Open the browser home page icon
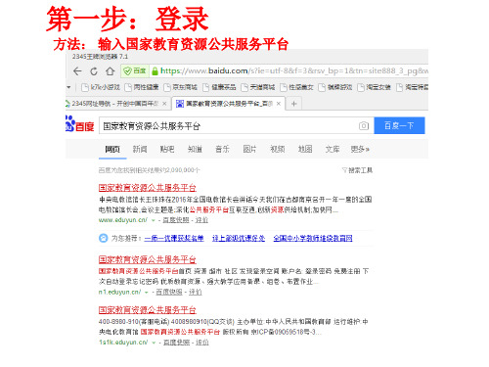The image size is (489, 367). 111,71
